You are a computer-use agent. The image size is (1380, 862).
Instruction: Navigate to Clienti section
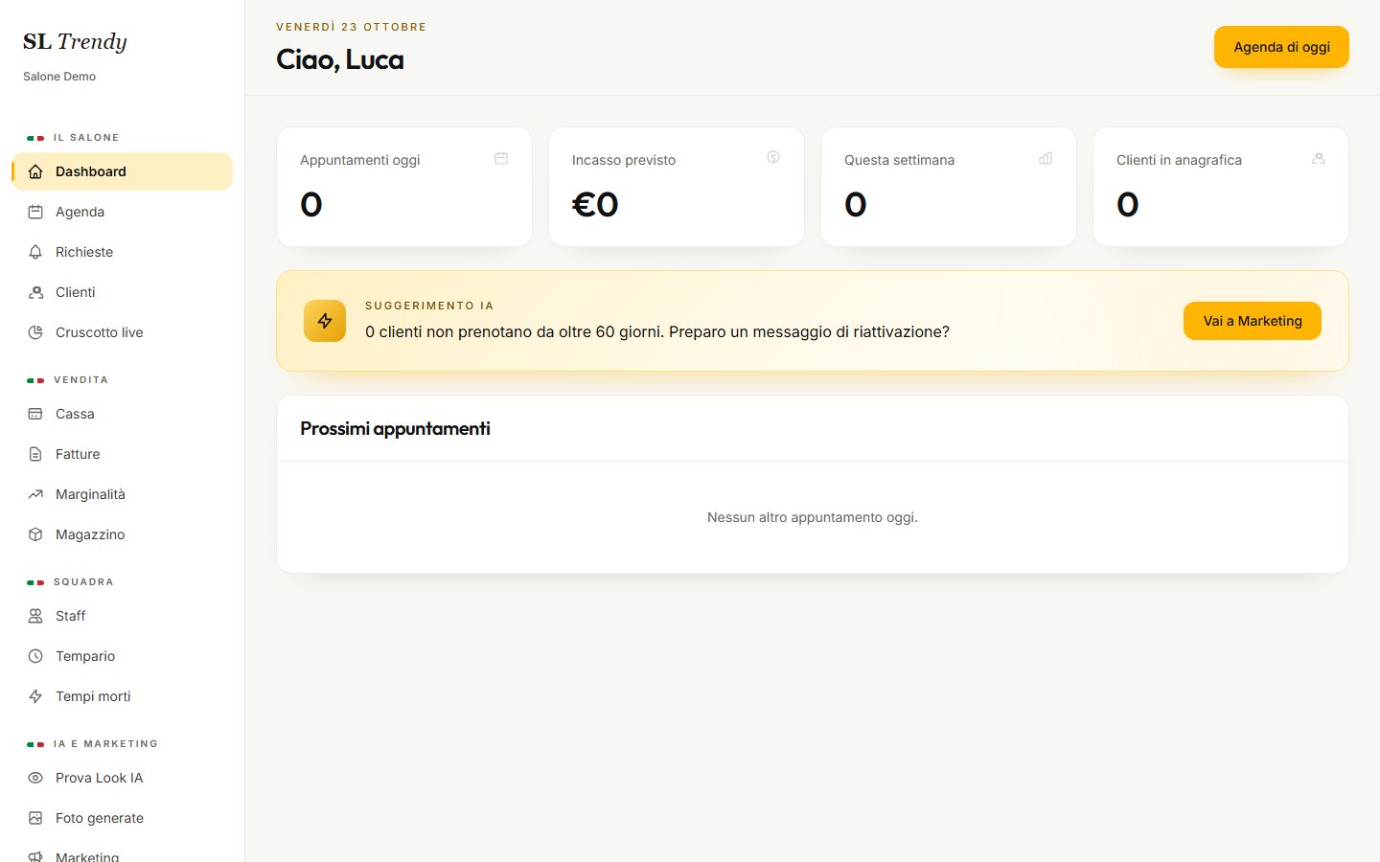[123, 292]
